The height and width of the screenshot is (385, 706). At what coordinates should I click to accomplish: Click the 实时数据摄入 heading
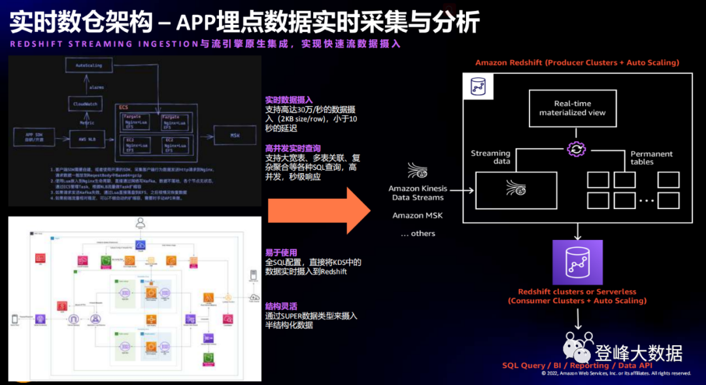[x=289, y=100]
